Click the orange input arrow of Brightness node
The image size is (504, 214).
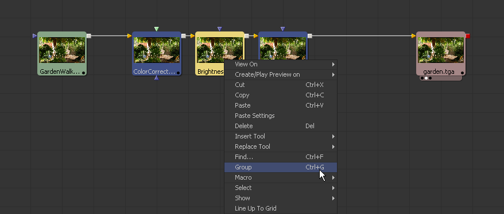tap(192, 36)
